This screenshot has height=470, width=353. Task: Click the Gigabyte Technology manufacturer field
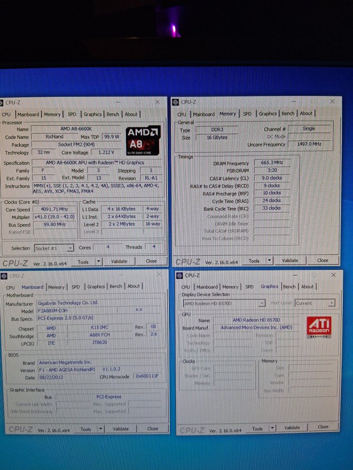(x=98, y=303)
